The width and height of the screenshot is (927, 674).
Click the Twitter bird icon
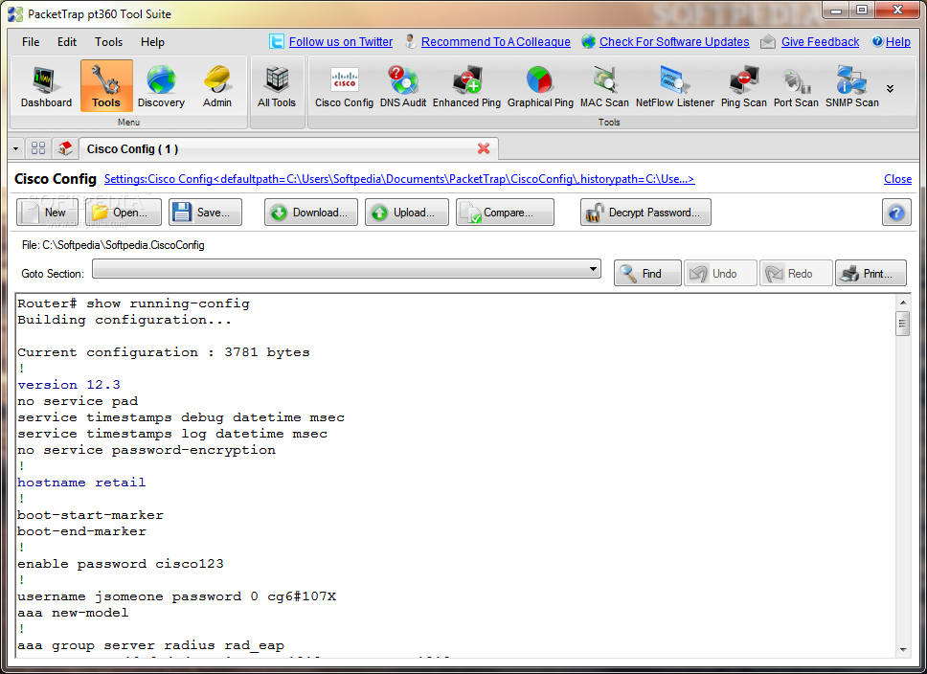[x=276, y=41]
